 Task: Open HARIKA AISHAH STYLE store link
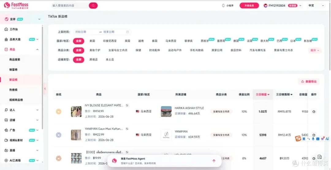pyautogui.click(x=189, y=108)
